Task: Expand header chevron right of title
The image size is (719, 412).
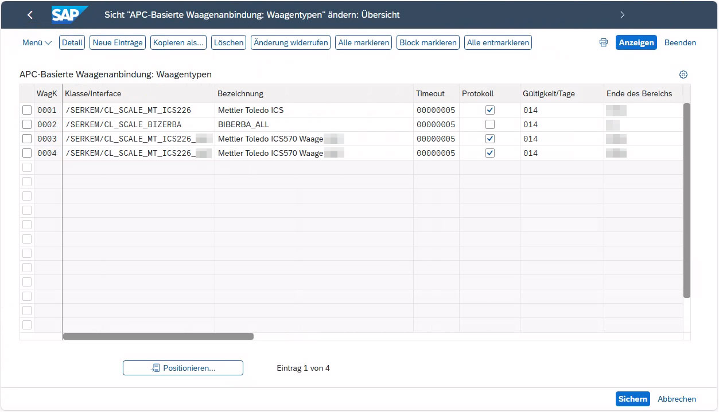Action: point(623,15)
